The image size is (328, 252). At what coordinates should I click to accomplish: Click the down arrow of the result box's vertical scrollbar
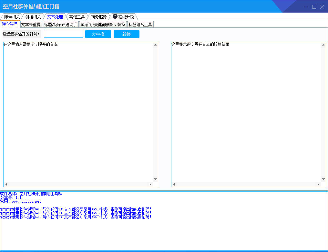tap(323, 179)
